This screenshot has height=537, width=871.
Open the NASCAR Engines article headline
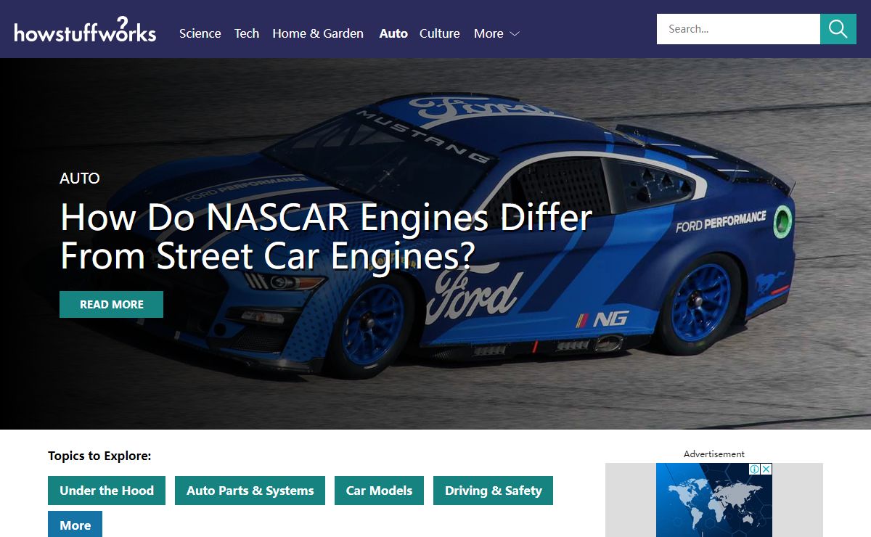pos(326,237)
